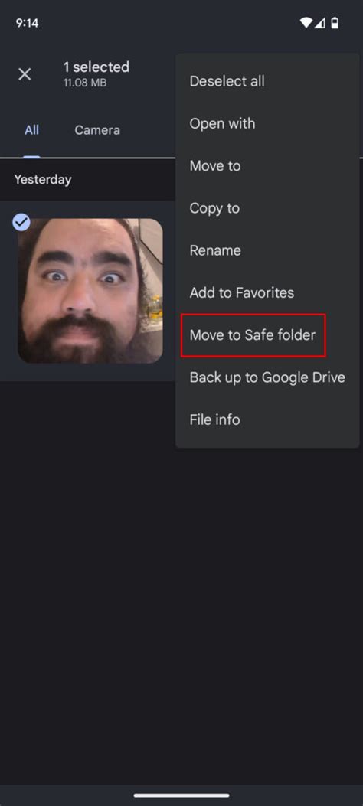The height and width of the screenshot is (806, 363).
Task: Switch to the All tab
Action: (x=32, y=130)
